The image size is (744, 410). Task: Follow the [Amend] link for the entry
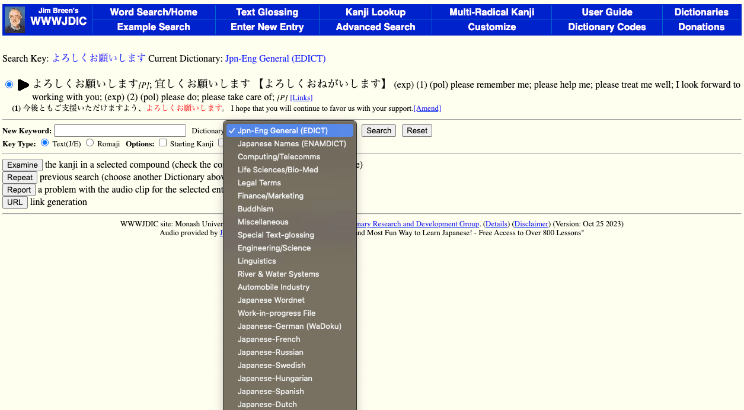[x=427, y=108]
